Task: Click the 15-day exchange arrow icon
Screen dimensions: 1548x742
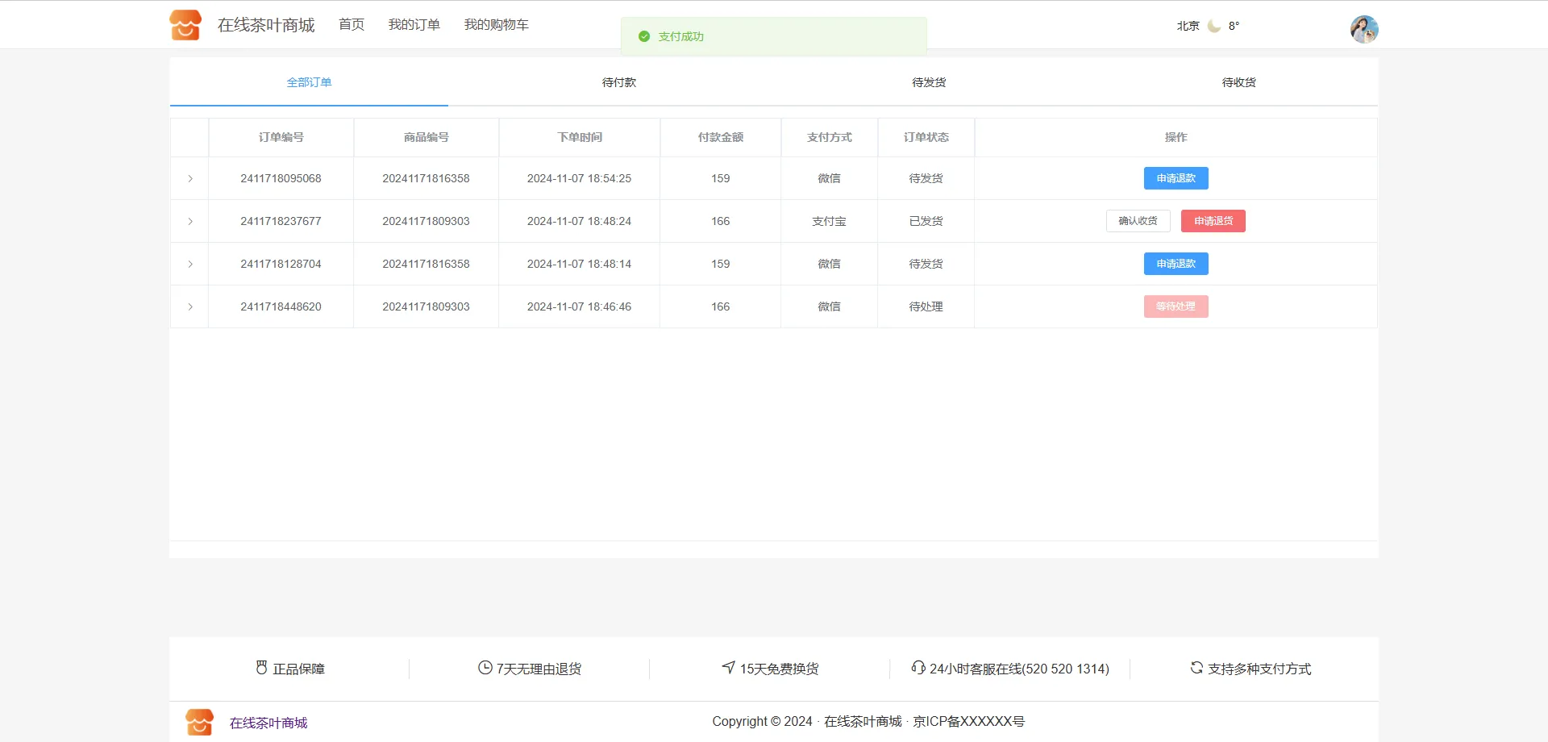Action: pos(728,668)
